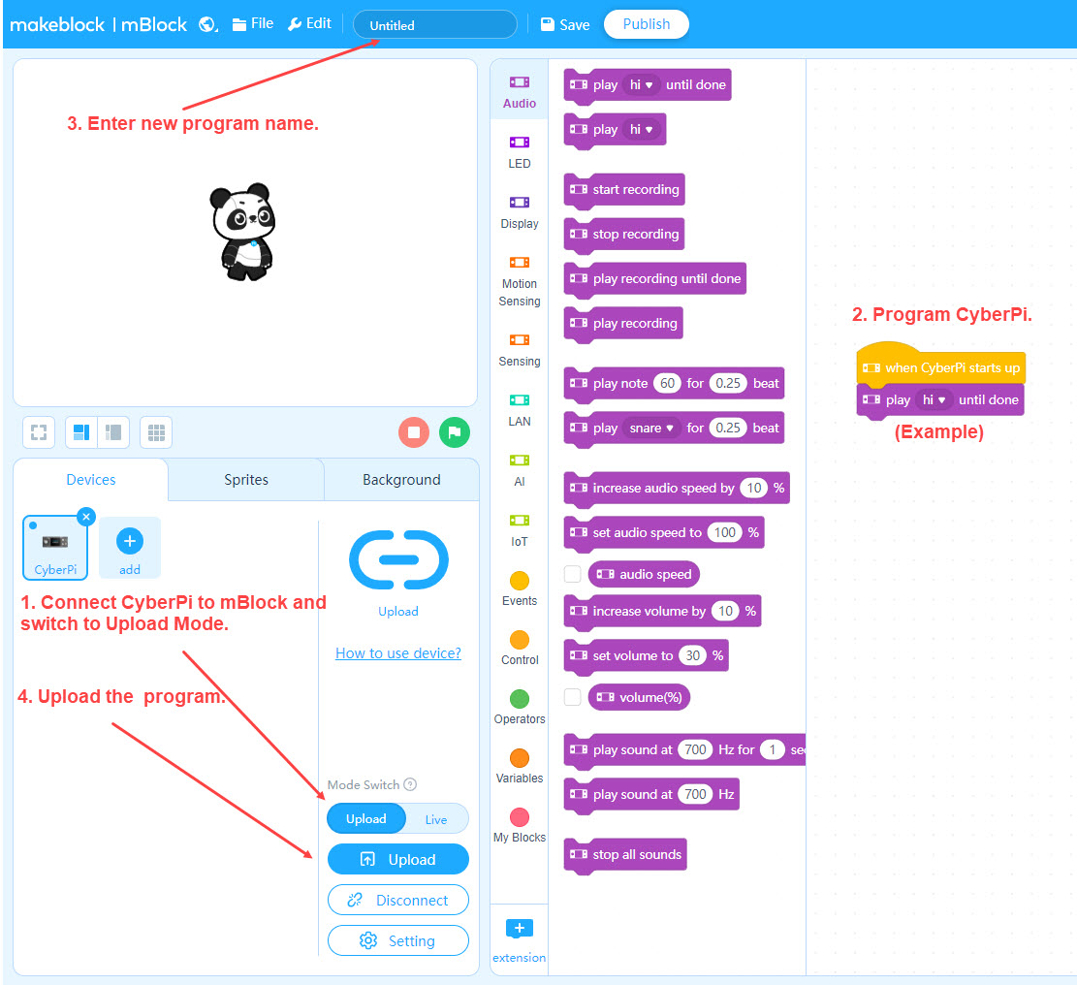
Task: Toggle full screen stage view
Action: point(39,432)
